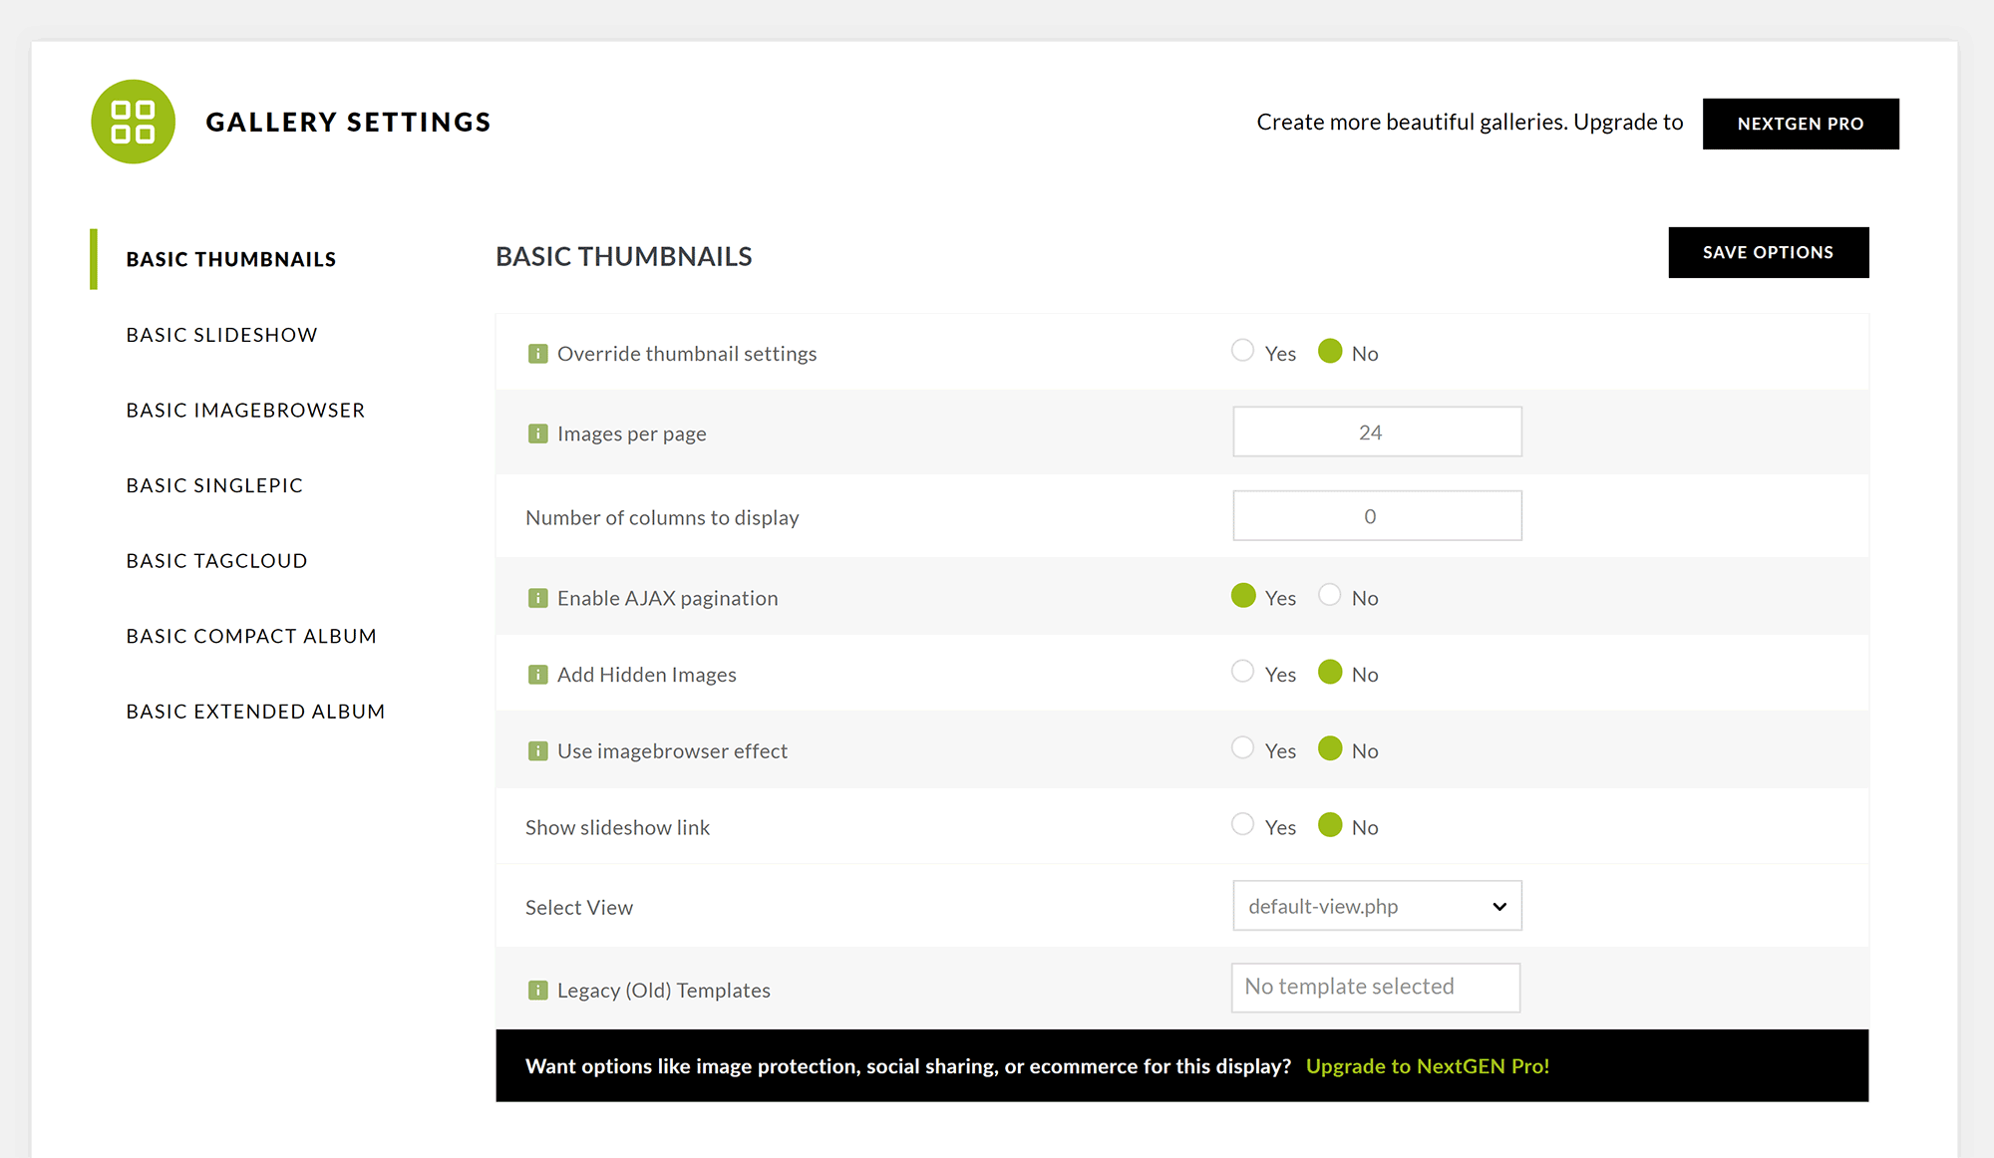This screenshot has width=1994, height=1158.
Task: Select No for Enable AJAX pagination
Action: click(x=1330, y=595)
